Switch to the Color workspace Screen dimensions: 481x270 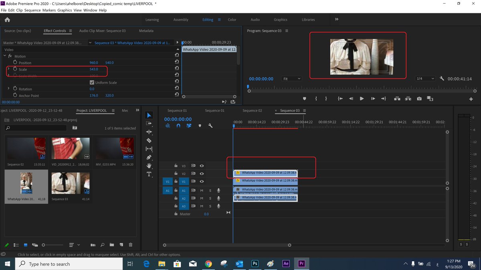coord(232,20)
